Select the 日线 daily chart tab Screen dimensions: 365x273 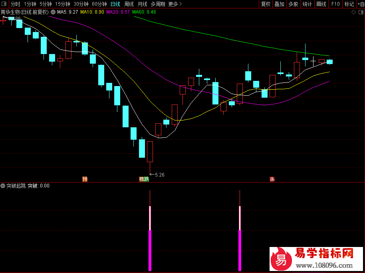(115, 4)
